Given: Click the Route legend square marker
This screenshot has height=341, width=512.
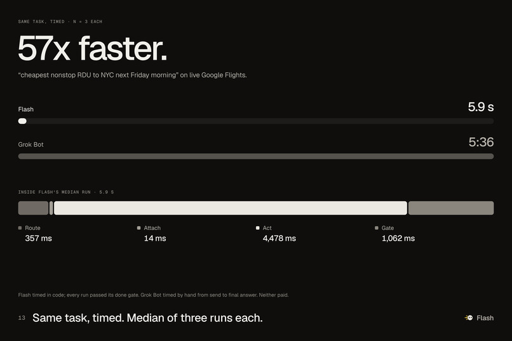Looking at the screenshot, I should click(x=20, y=228).
